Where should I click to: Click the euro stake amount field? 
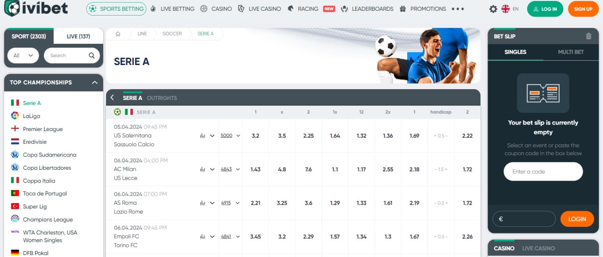(x=524, y=219)
